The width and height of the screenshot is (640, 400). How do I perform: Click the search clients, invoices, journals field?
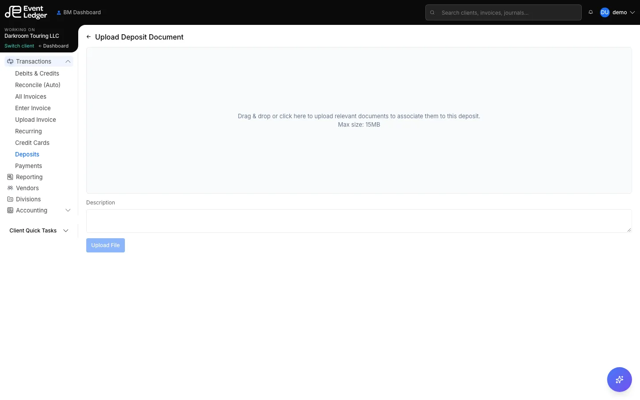pyautogui.click(x=504, y=12)
